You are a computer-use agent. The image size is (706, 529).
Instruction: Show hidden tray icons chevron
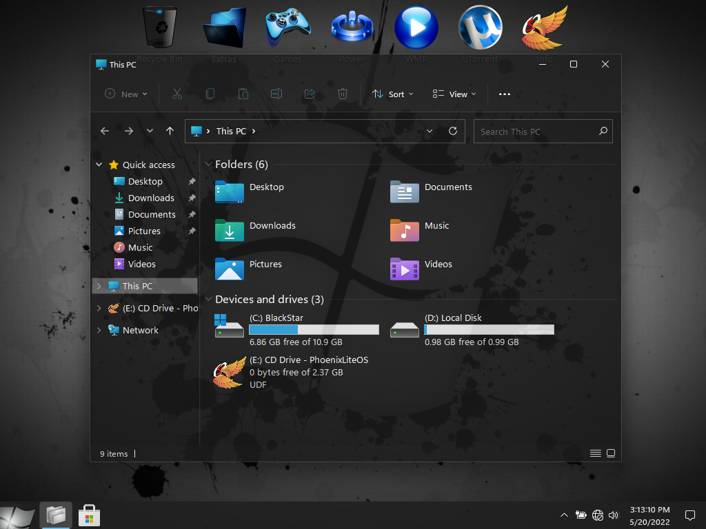564,515
